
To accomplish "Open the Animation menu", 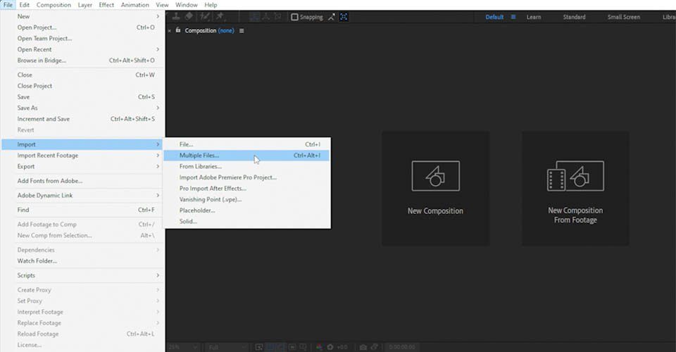I will [x=135, y=5].
